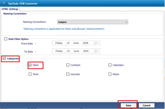
Task: Click the Cancel button
Action: coord(146,105)
